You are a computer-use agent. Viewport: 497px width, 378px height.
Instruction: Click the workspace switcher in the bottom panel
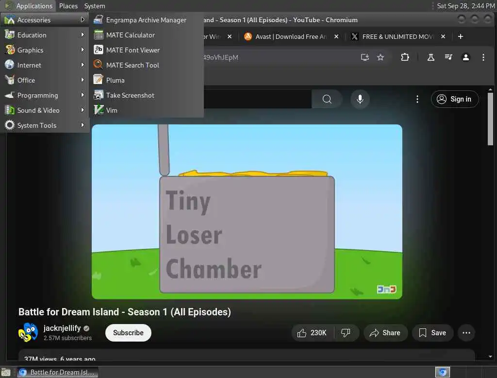point(443,372)
